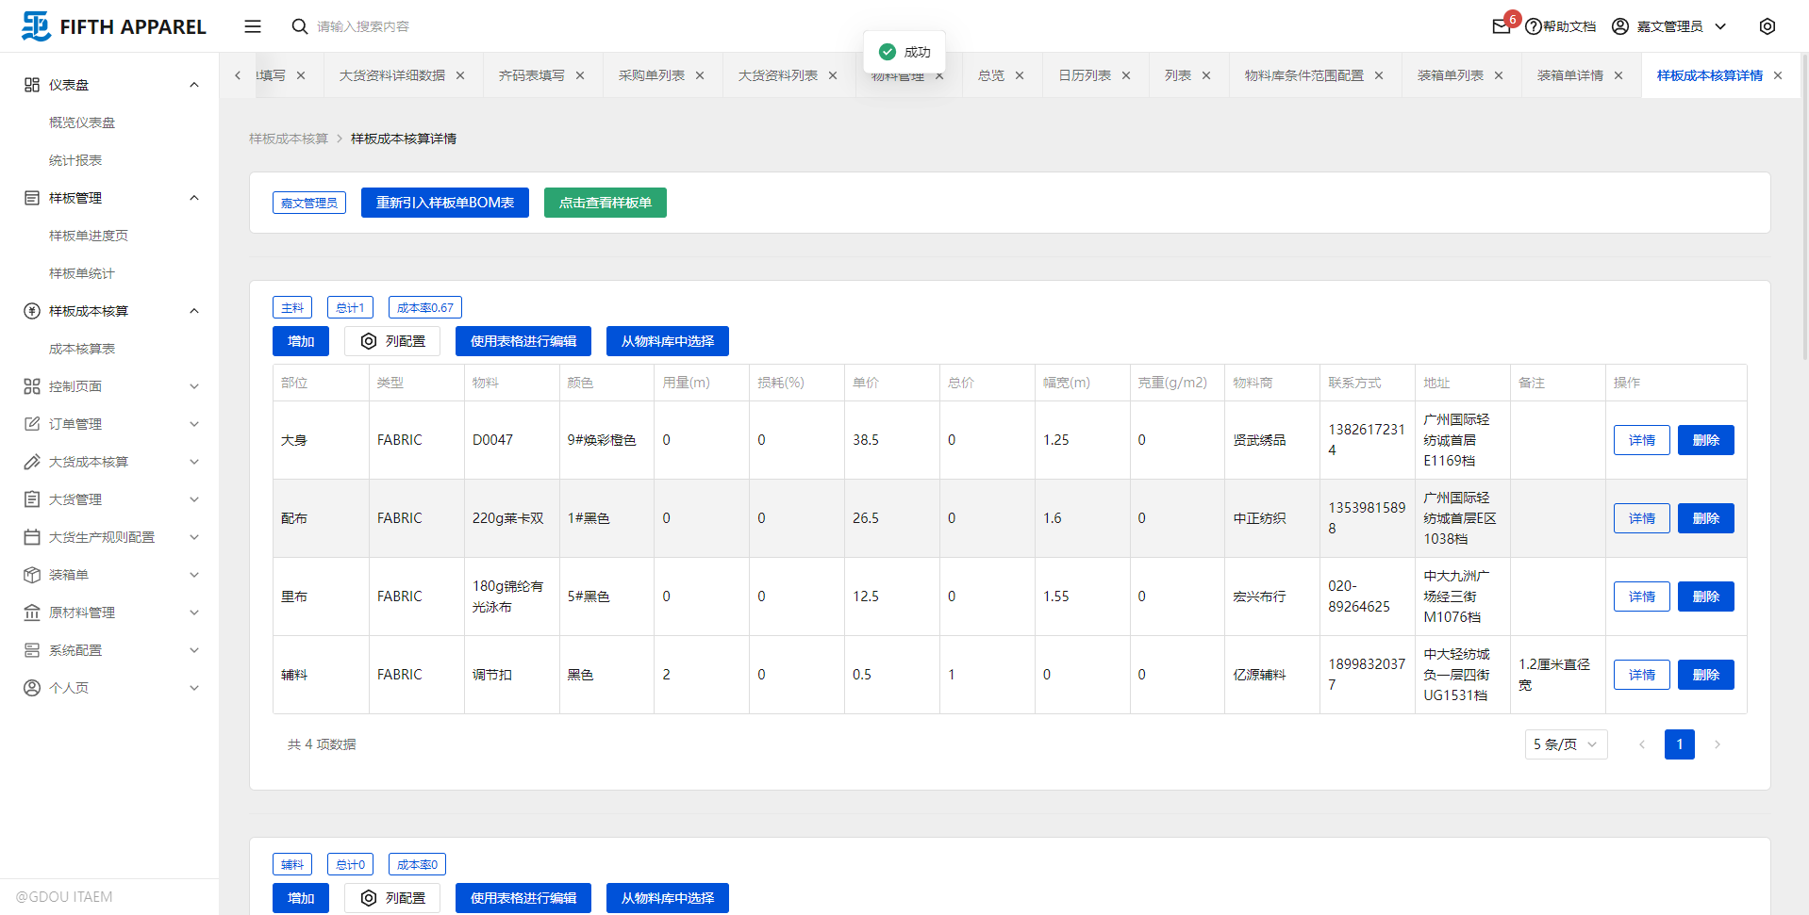Viewport: 1809px width, 915px height.
Task: Click the 装箱单 box icon in sidebar
Action: 32,575
